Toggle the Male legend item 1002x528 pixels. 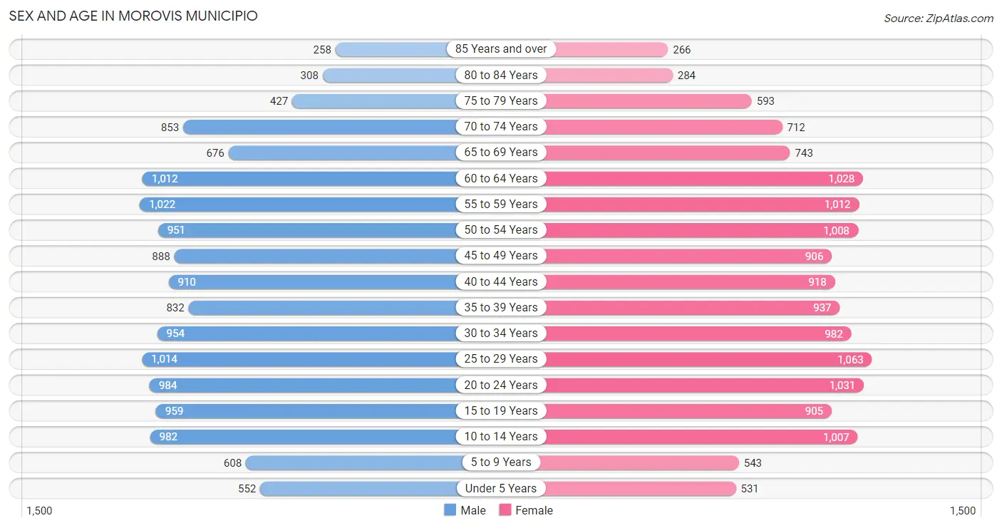[465, 510]
